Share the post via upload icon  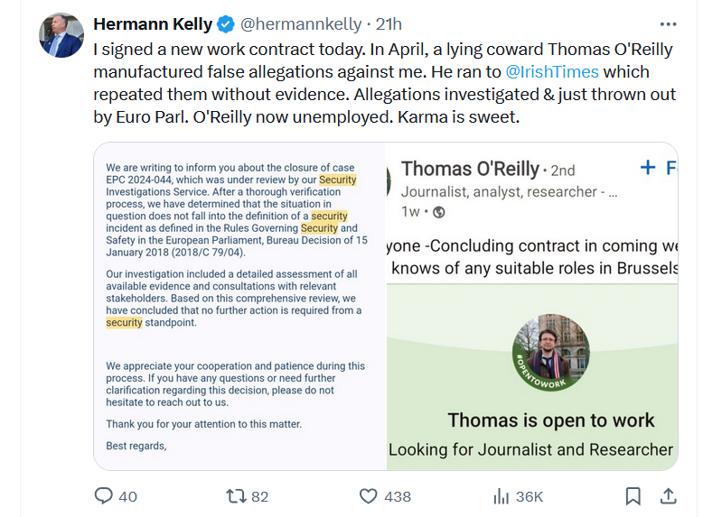(x=668, y=495)
